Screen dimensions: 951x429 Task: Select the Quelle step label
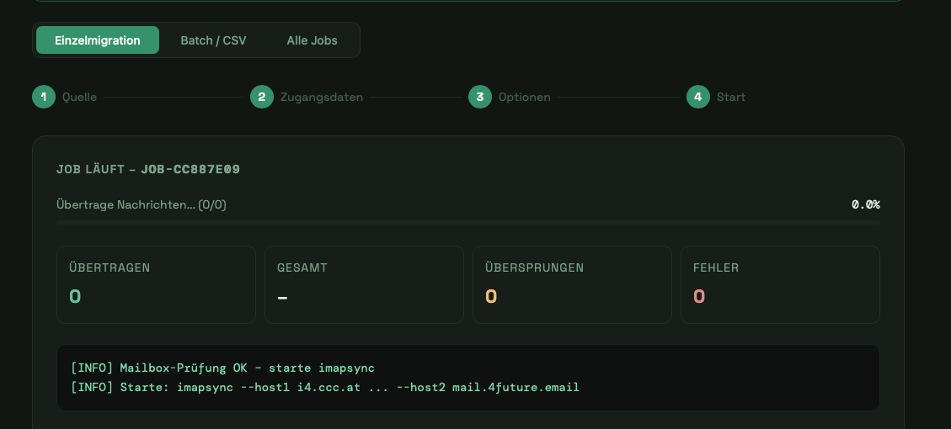pyautogui.click(x=79, y=97)
